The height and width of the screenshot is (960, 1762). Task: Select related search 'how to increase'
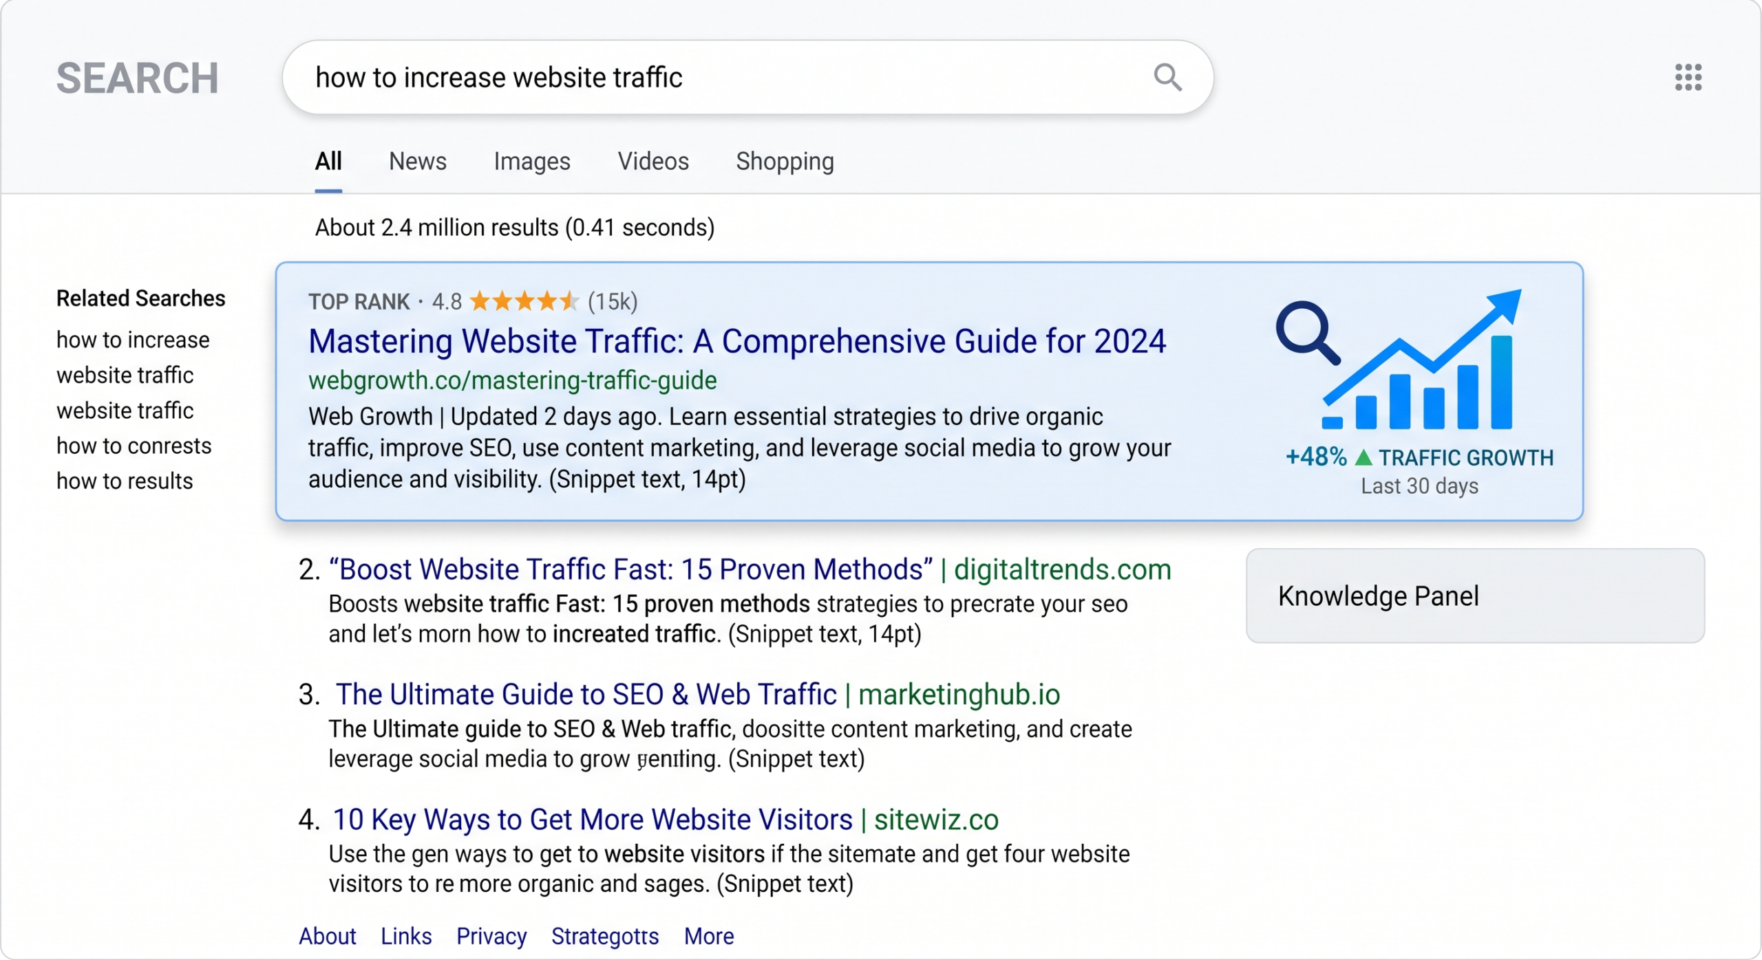[133, 340]
